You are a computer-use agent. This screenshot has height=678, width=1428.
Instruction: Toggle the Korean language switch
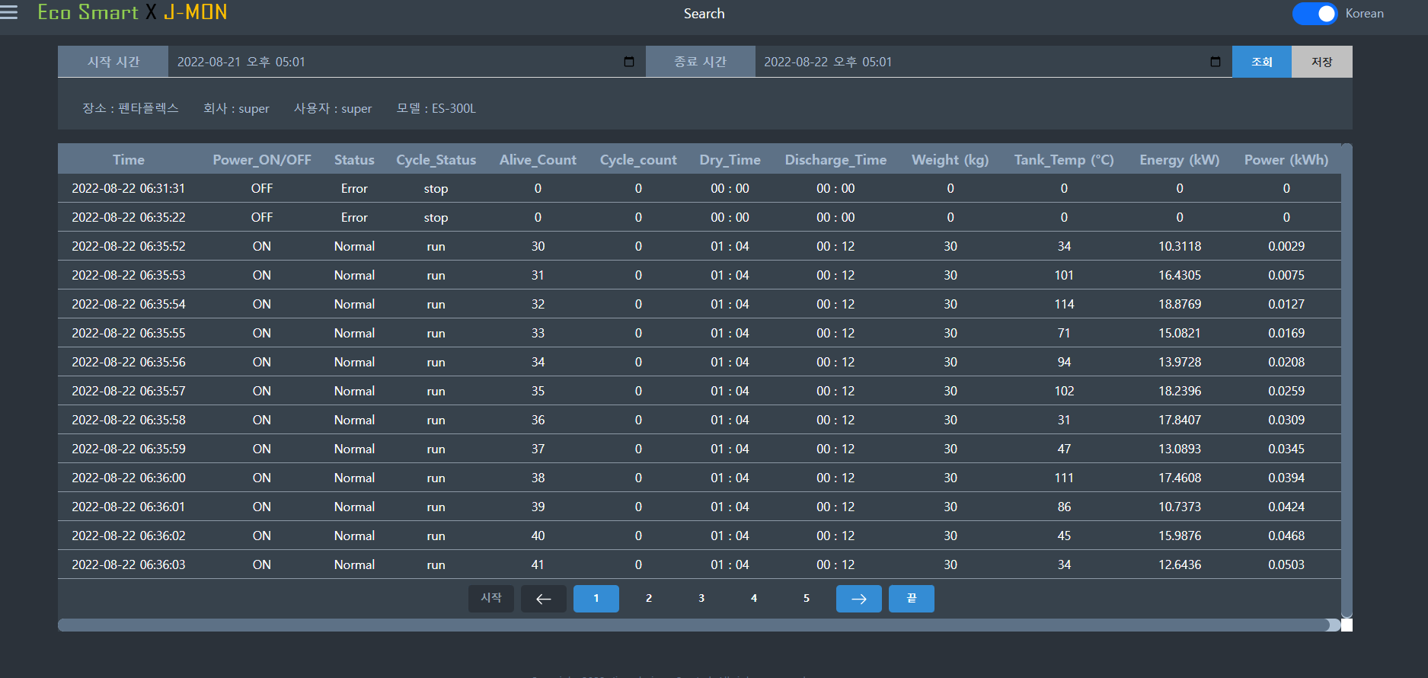pyautogui.click(x=1315, y=14)
